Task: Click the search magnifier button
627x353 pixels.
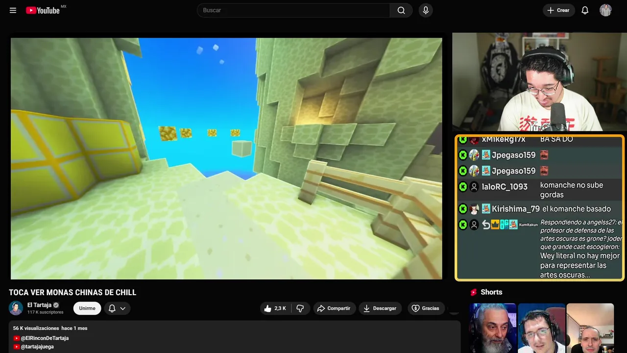Action: pos(401,10)
